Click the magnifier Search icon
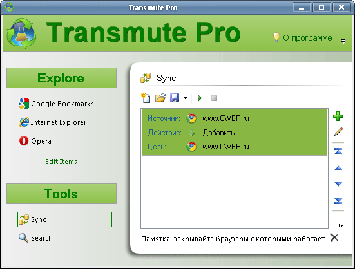The height and width of the screenshot is (269, 355). pyautogui.click(x=24, y=238)
